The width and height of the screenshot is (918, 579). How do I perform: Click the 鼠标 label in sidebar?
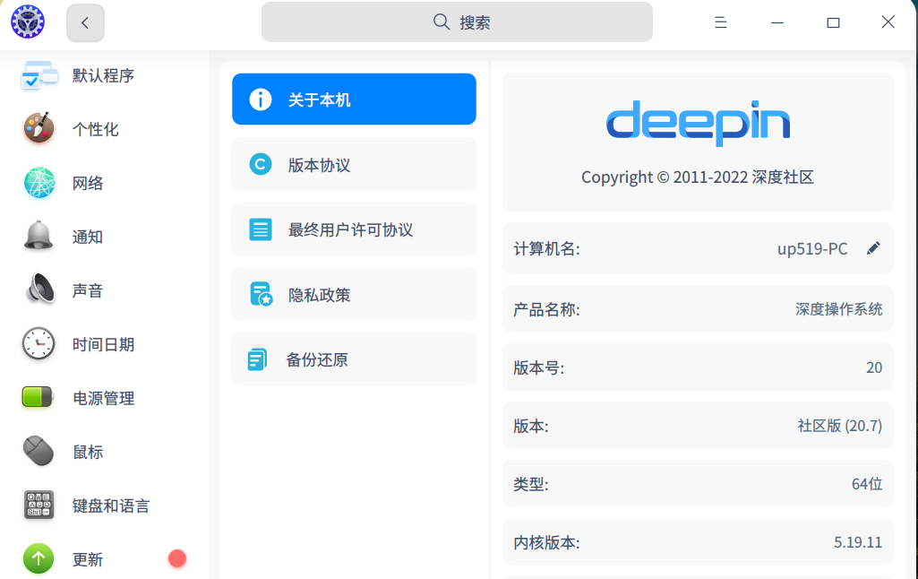click(x=88, y=452)
